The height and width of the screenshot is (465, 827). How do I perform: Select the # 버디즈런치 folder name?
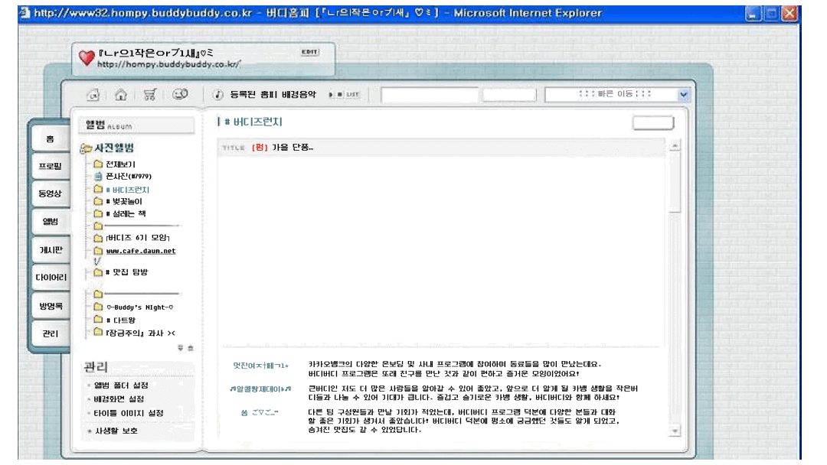[x=128, y=190]
